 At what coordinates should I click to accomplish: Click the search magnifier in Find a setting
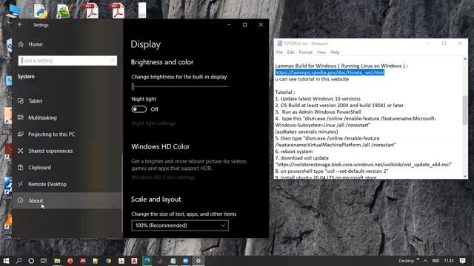113,61
